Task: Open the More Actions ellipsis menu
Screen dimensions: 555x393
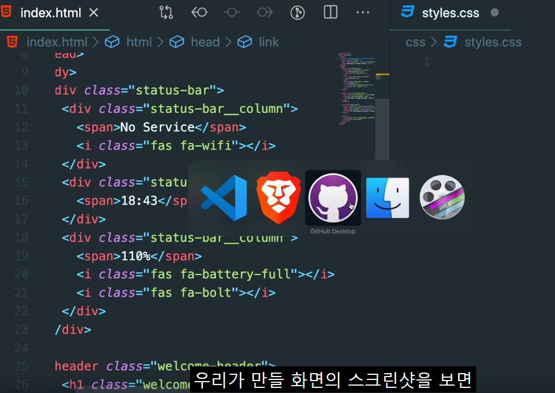Action: [x=363, y=12]
